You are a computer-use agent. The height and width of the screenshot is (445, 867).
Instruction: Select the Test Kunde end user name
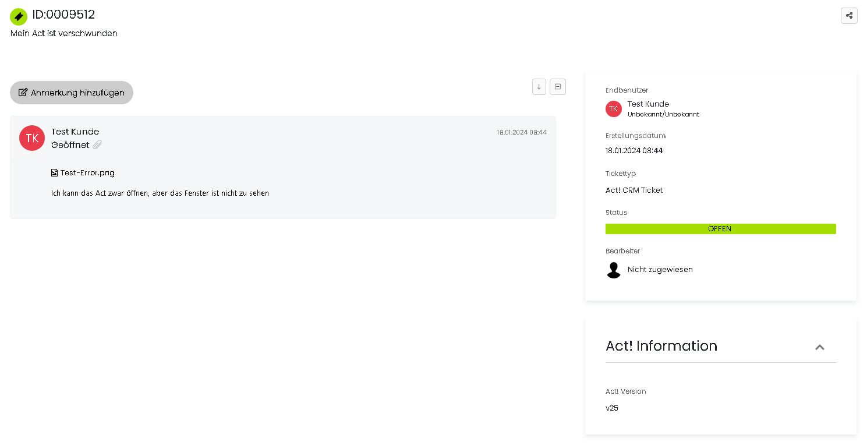point(648,104)
